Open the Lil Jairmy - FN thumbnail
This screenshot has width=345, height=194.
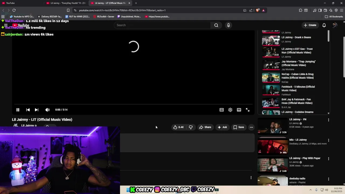pyautogui.click(x=272, y=126)
